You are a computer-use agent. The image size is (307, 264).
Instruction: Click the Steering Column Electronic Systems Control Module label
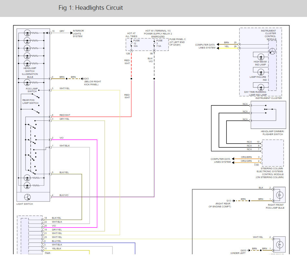point(270,173)
